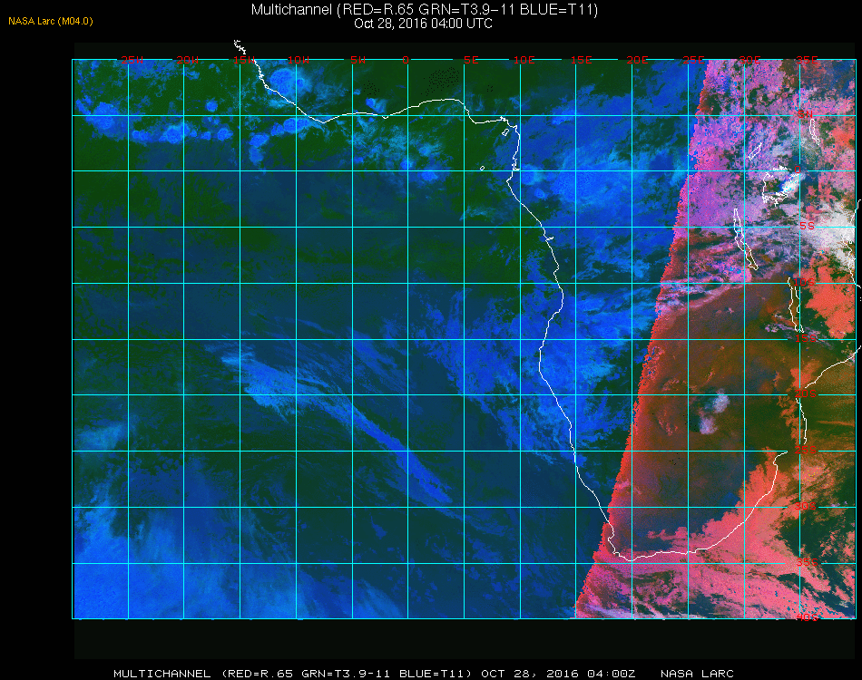The width and height of the screenshot is (862, 680).
Task: Select the 10E longitude label
Action: pyautogui.click(x=524, y=60)
